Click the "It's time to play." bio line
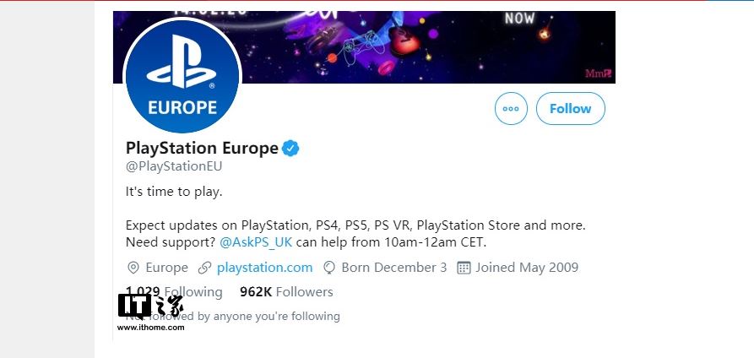Image resolution: width=754 pixels, height=358 pixels. pyautogui.click(x=174, y=192)
